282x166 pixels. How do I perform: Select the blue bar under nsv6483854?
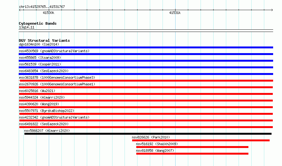pos(146,74)
